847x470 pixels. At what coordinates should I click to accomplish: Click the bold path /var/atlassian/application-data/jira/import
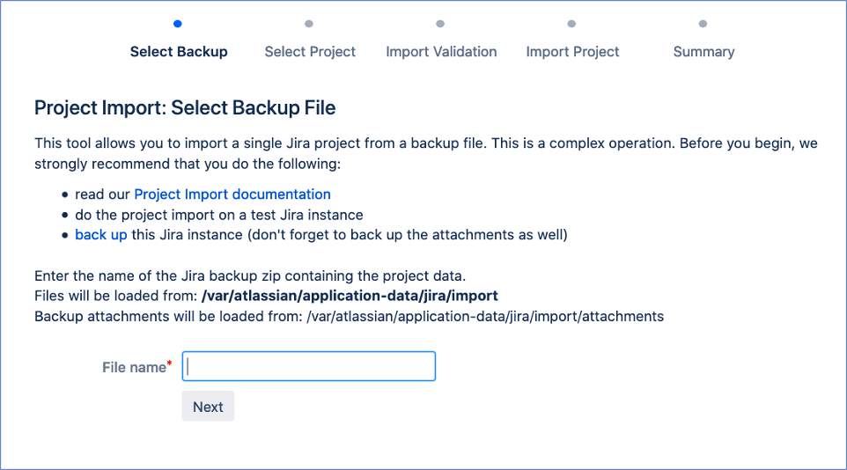coord(350,296)
